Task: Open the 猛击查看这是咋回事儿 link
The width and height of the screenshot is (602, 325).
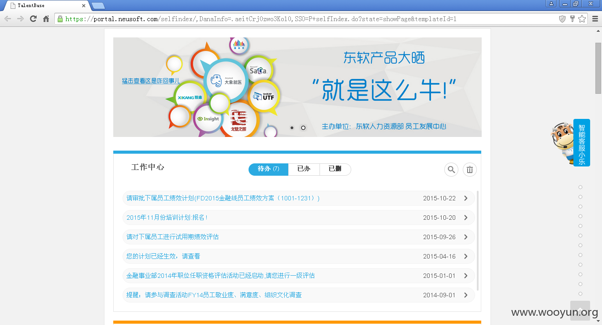Action: 151,81
